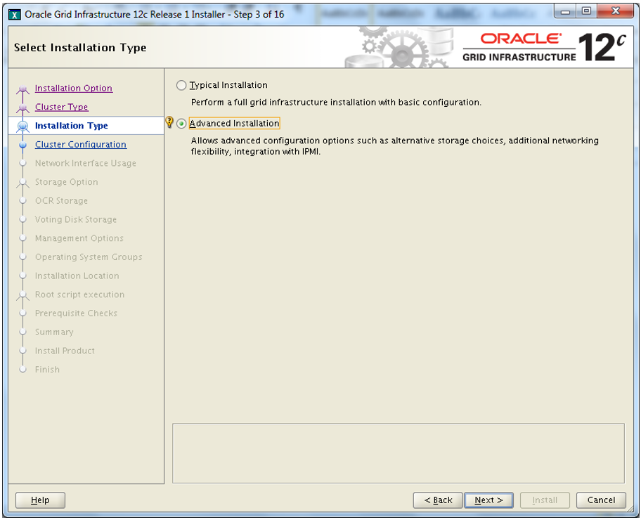Proceed with the Next button
This screenshot has width=641, height=520.
coord(488,500)
